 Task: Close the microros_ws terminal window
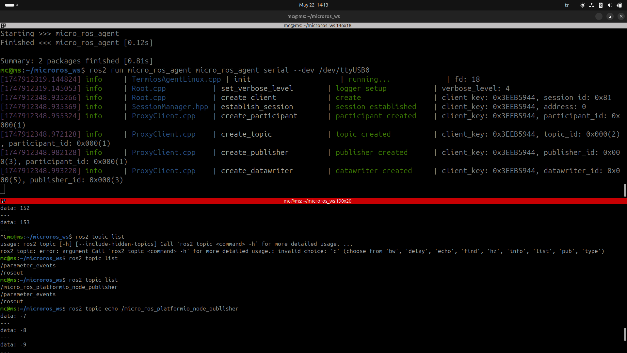621,16
